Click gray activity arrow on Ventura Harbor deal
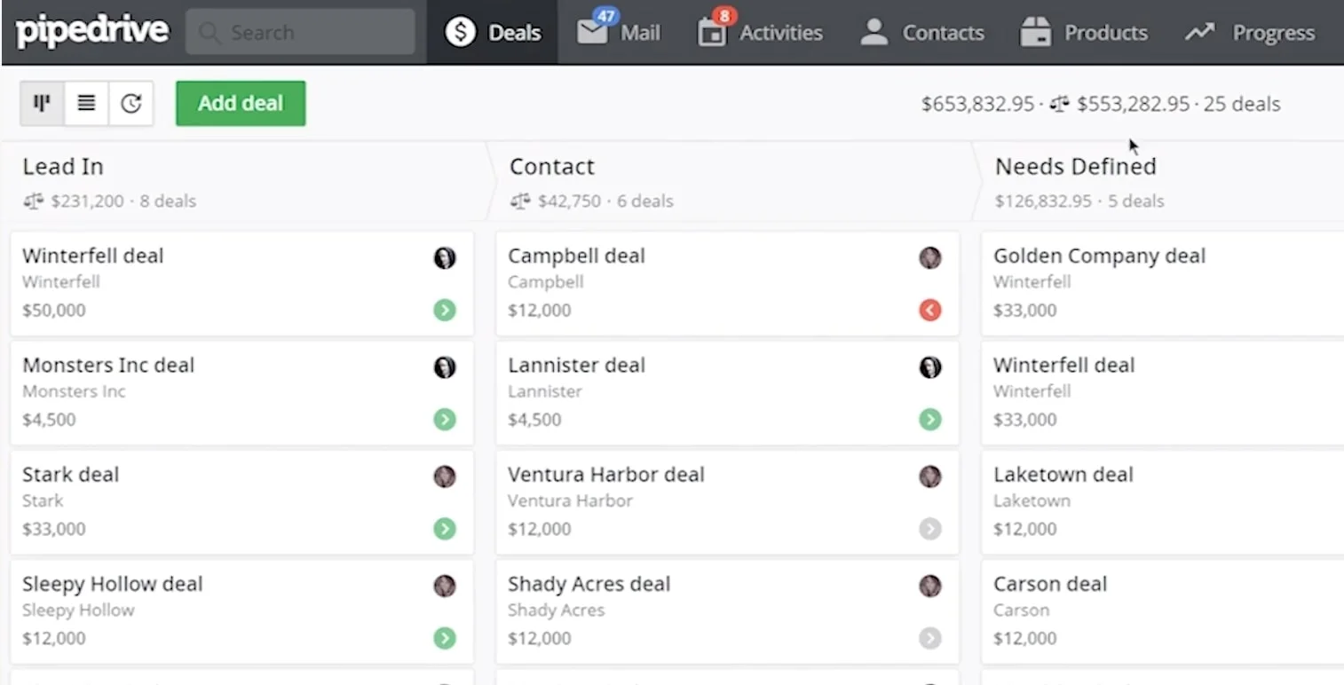The width and height of the screenshot is (1344, 685). (x=930, y=529)
